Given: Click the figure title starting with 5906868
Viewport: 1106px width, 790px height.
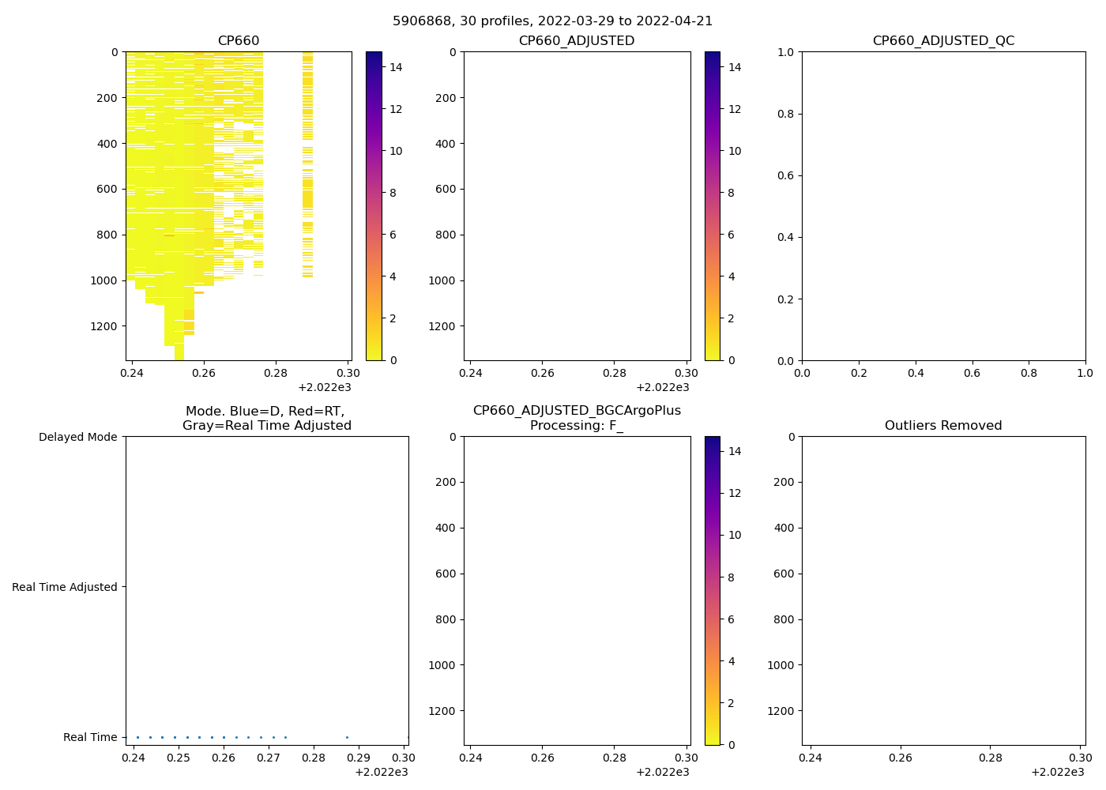Looking at the screenshot, I should 552,21.
